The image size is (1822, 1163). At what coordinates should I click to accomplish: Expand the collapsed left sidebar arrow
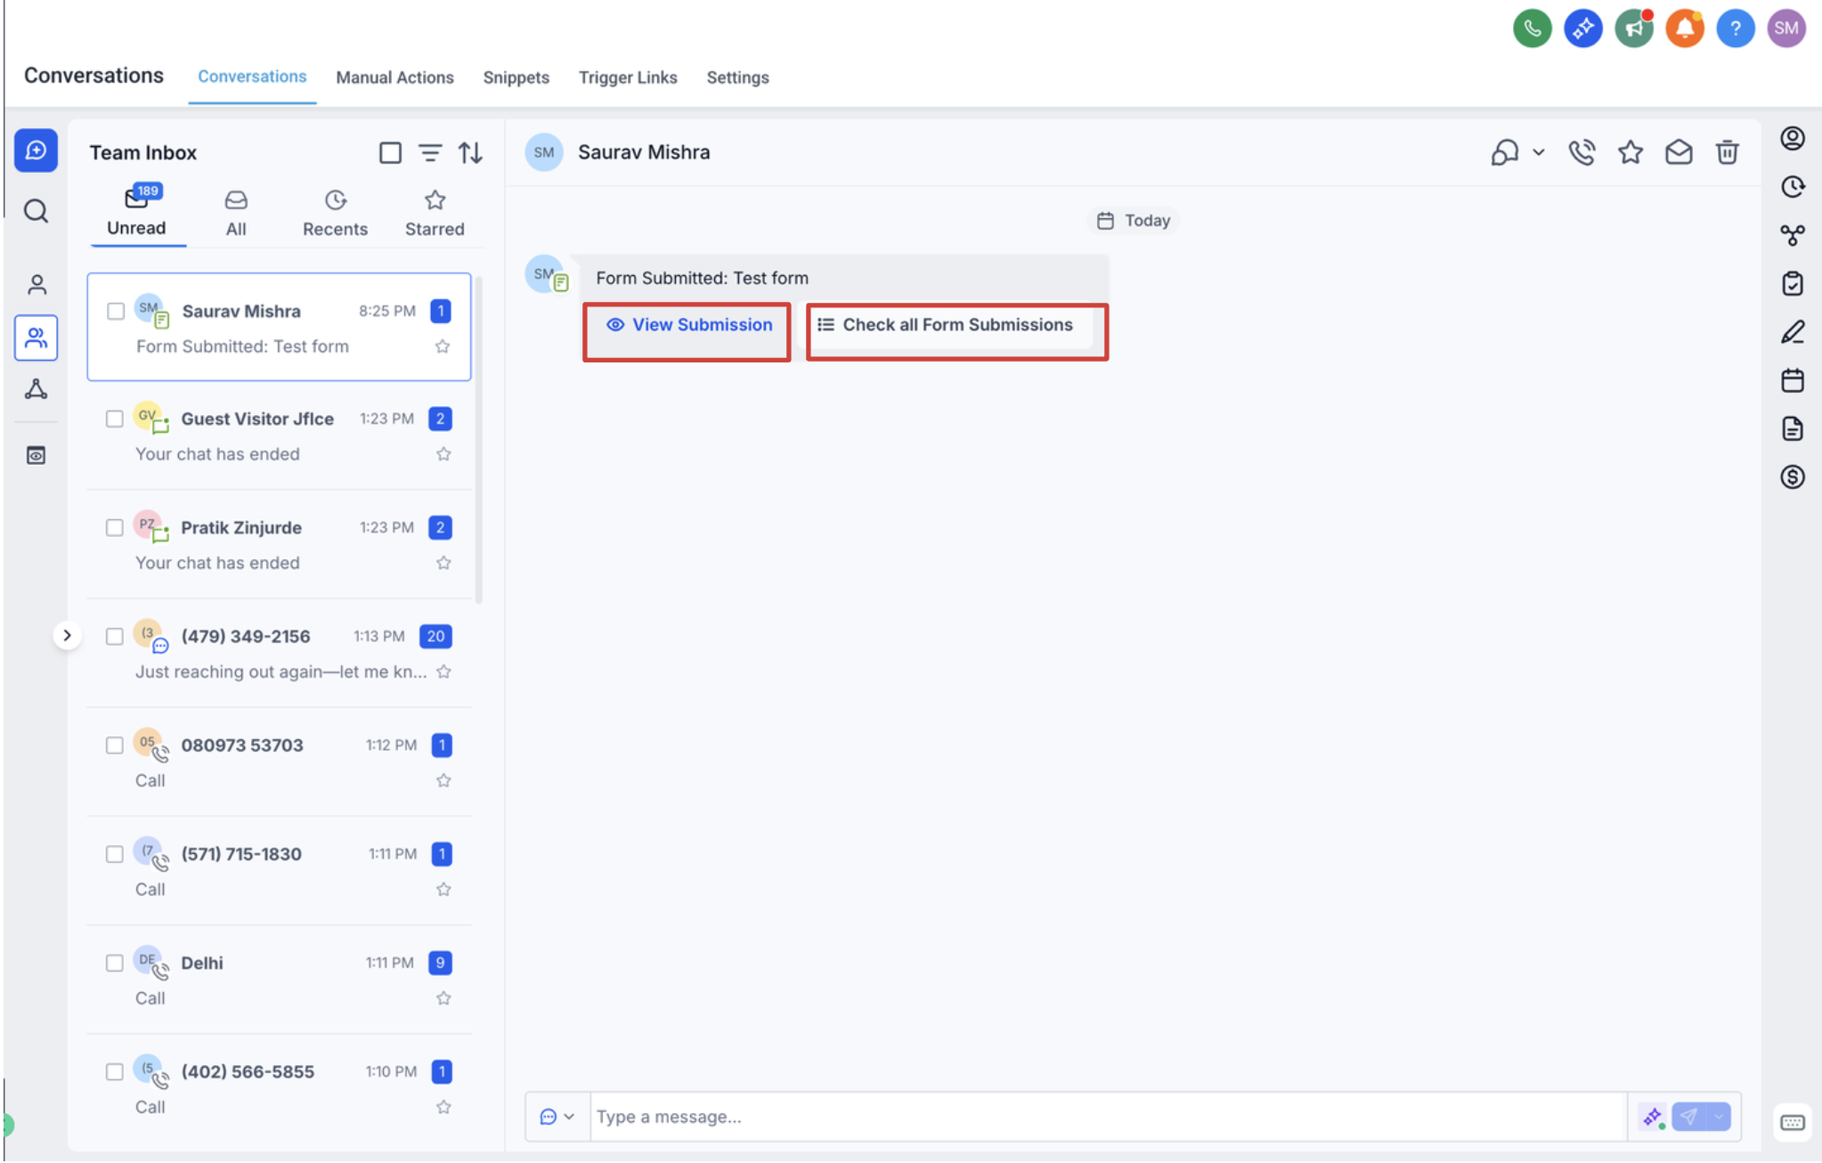coord(67,636)
